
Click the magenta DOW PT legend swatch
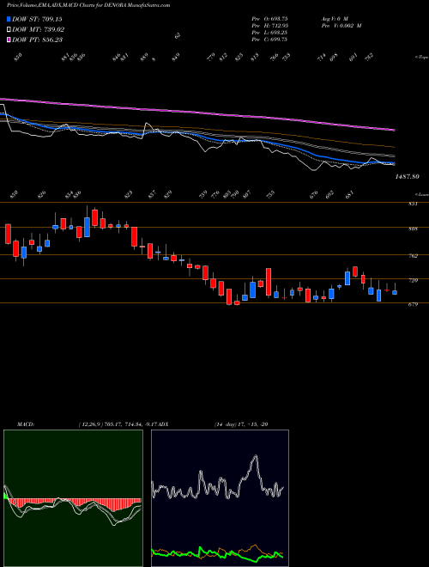tap(9, 40)
